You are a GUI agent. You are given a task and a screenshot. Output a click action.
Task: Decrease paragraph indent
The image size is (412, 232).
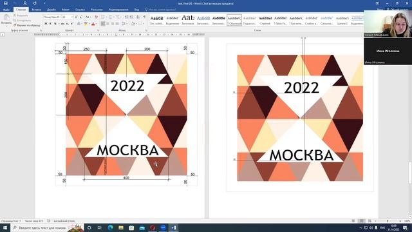pos(127,17)
